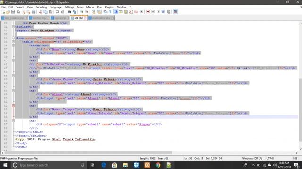Stop macro recording toolbar icon
Image resolution: width=302 pixels, height=169 pixels.
(x=153, y=12)
